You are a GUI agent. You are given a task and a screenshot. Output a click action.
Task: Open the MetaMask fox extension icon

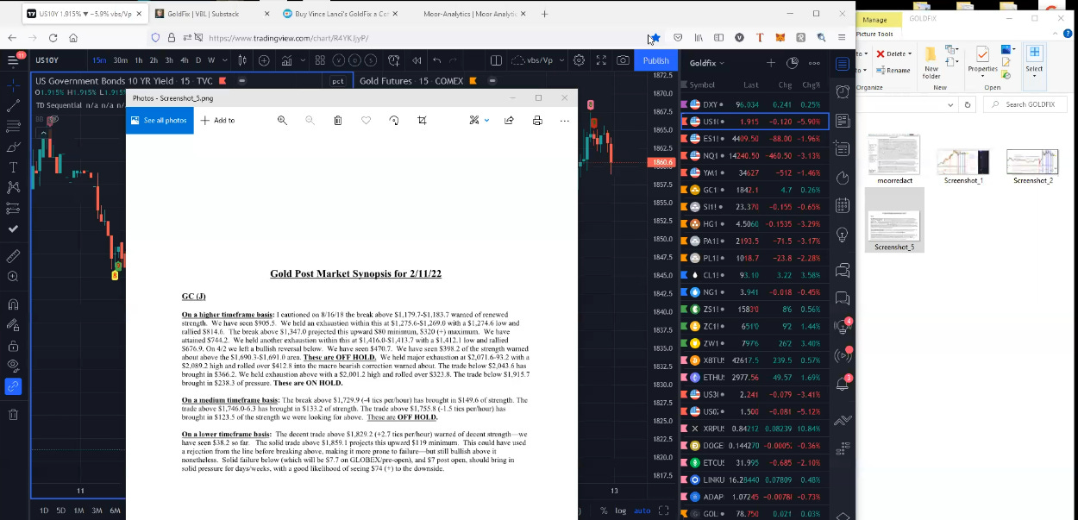pyautogui.click(x=780, y=38)
